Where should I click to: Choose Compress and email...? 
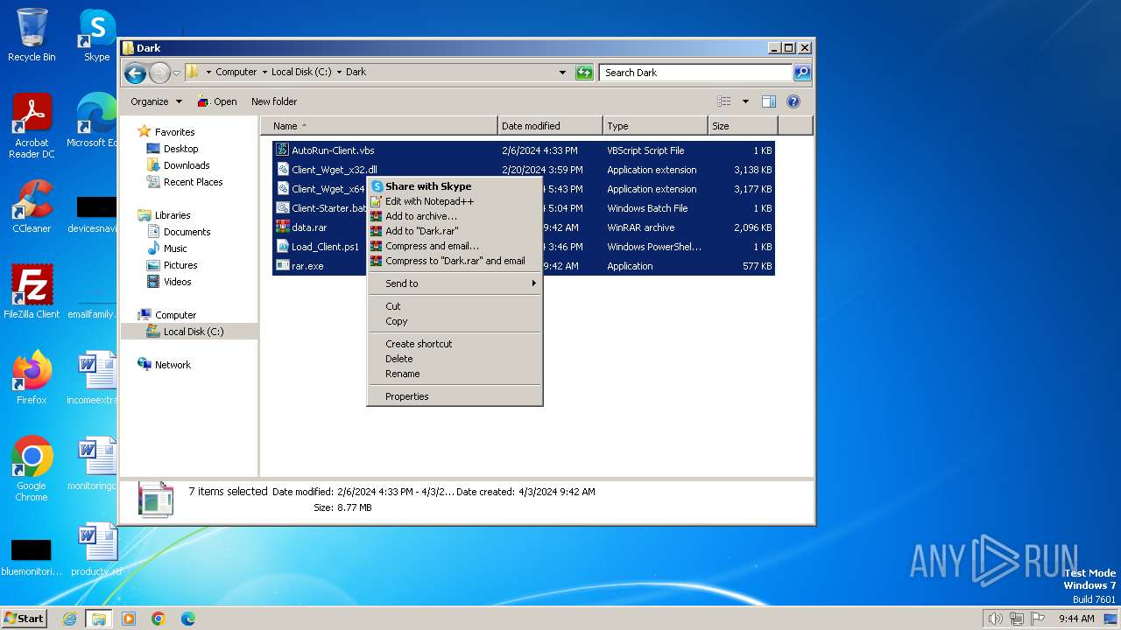455,246
